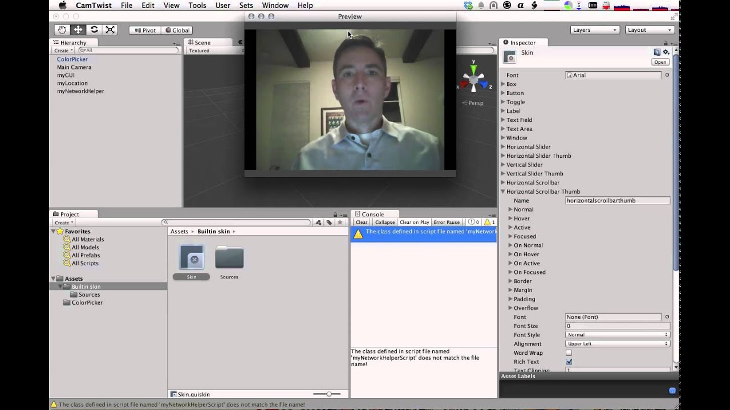Viewport: 730px width, 410px height.
Task: Expand the Box style foldout
Action: pyautogui.click(x=503, y=84)
